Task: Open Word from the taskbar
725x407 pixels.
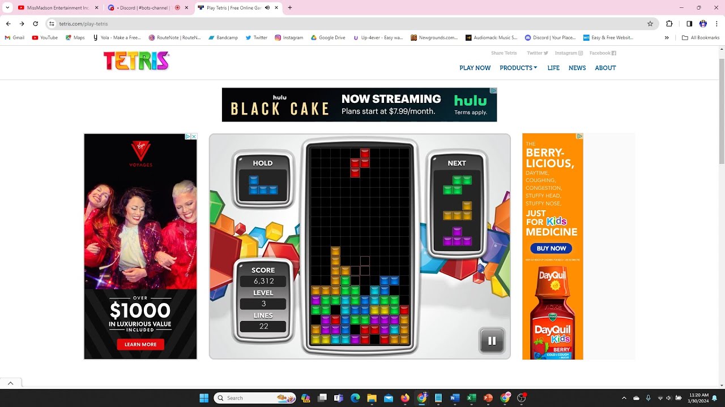Action: pyautogui.click(x=455, y=398)
